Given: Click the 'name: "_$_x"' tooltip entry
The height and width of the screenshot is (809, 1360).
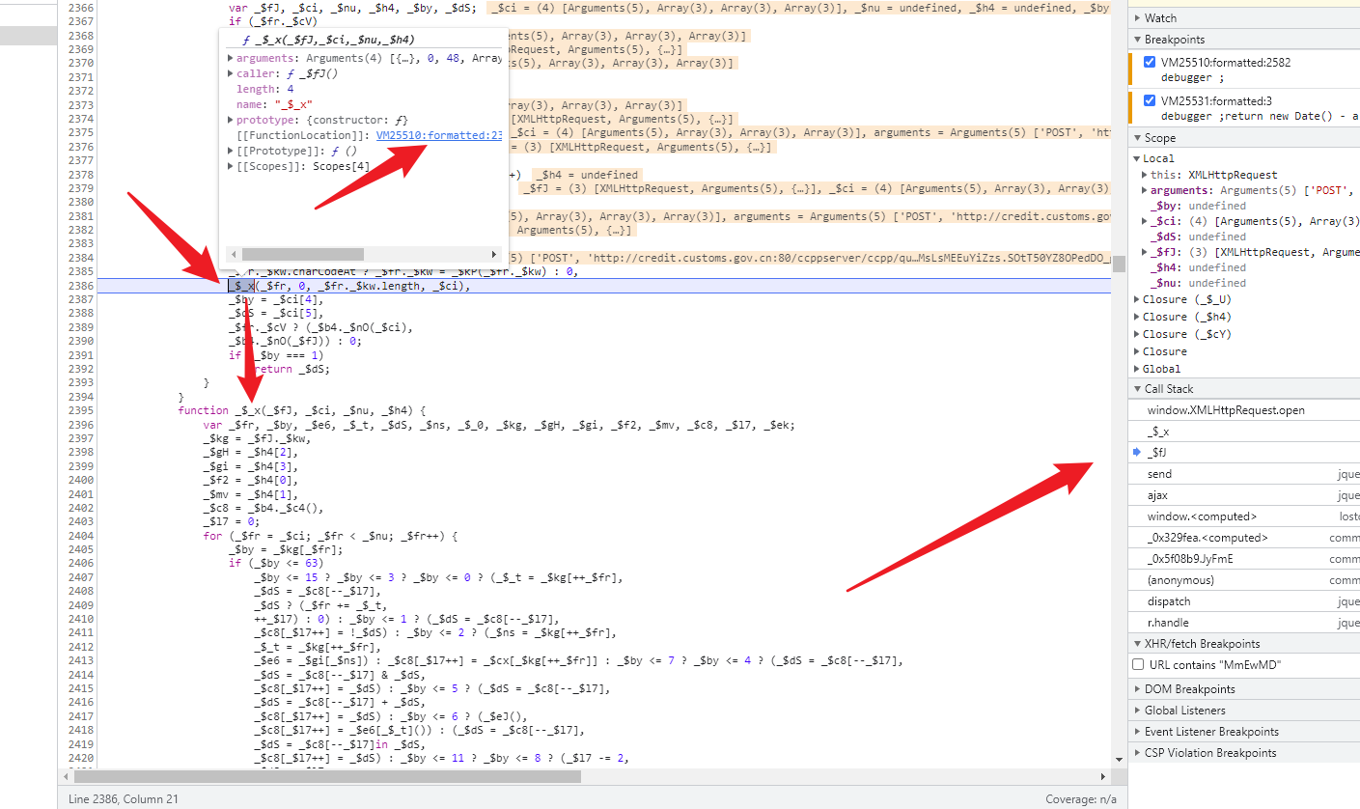Looking at the screenshot, I should pos(274,104).
